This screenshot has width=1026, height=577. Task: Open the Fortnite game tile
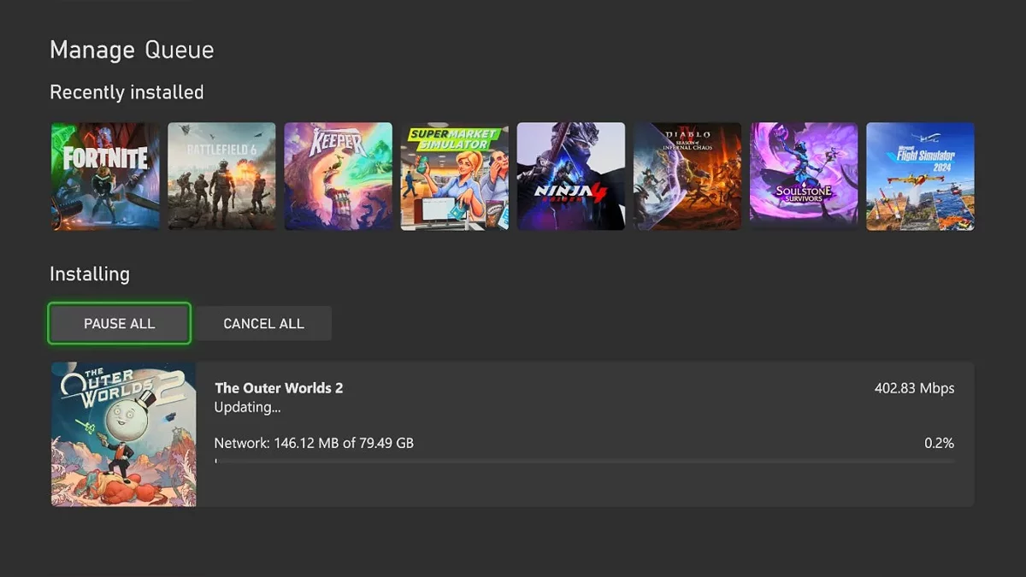(x=105, y=176)
